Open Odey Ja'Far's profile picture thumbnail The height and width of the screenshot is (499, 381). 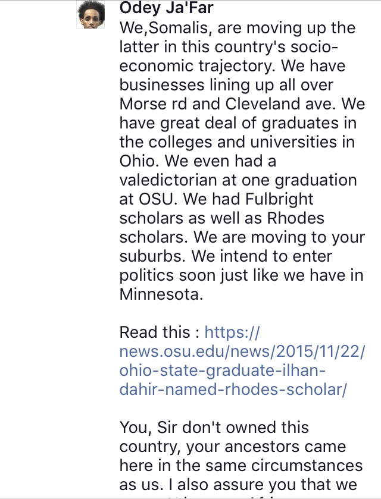(x=91, y=14)
